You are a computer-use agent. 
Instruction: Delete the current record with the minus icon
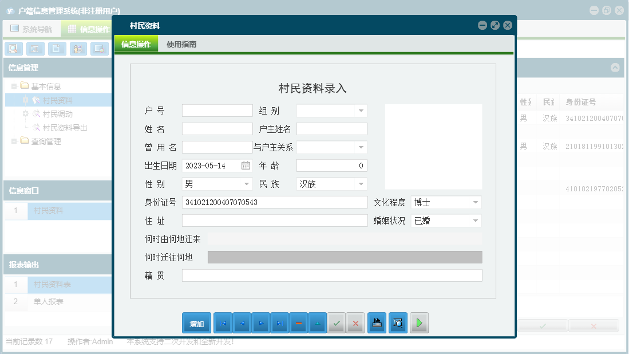(x=298, y=322)
